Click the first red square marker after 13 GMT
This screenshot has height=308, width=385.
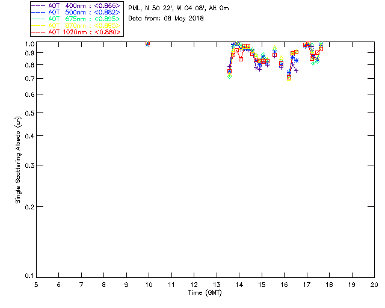[229, 71]
